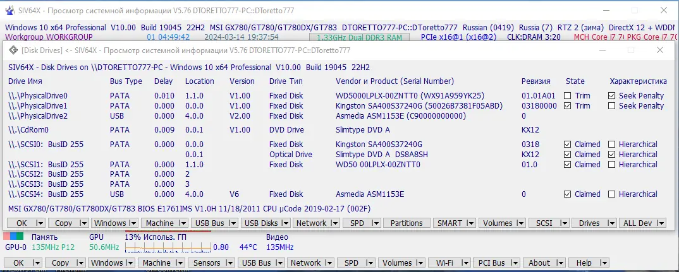Toggle Hierarchical checkbox on SCSI1 WD50 row
This screenshot has width=679, height=272.
[x=611, y=164]
